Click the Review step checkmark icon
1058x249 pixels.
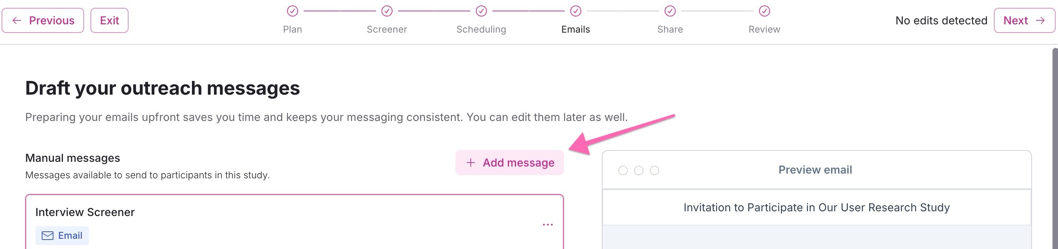tap(764, 11)
